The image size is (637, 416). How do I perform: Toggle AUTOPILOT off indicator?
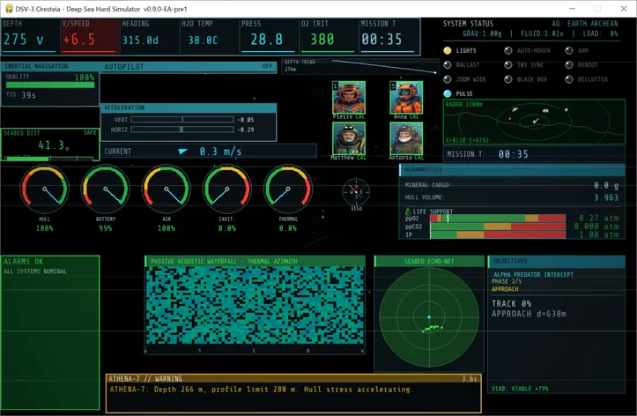[267, 66]
